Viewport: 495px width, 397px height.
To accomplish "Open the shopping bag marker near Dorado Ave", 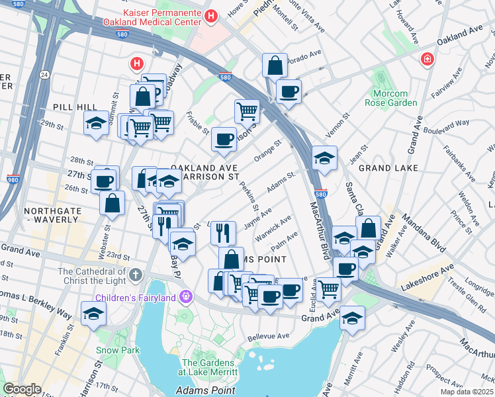I will click(x=275, y=66).
